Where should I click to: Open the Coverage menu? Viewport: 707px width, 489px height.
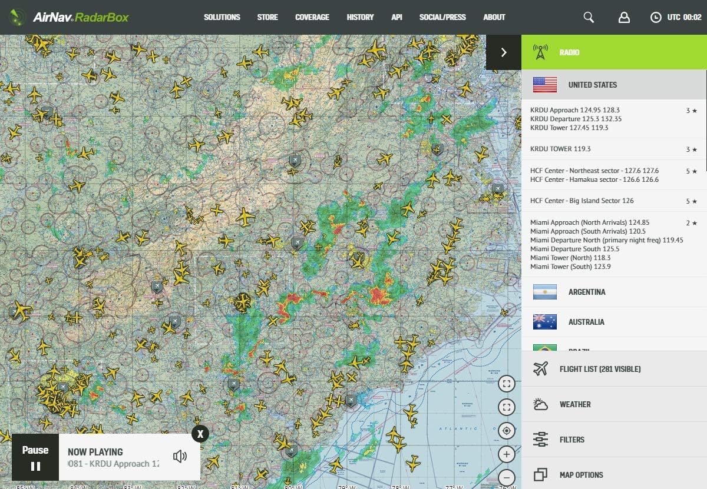(x=312, y=17)
